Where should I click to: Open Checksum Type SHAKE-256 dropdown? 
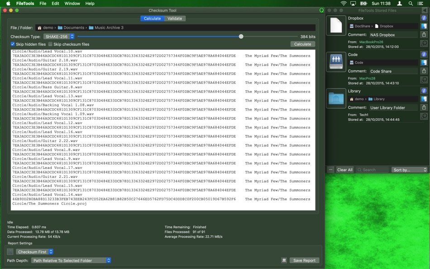[59, 36]
